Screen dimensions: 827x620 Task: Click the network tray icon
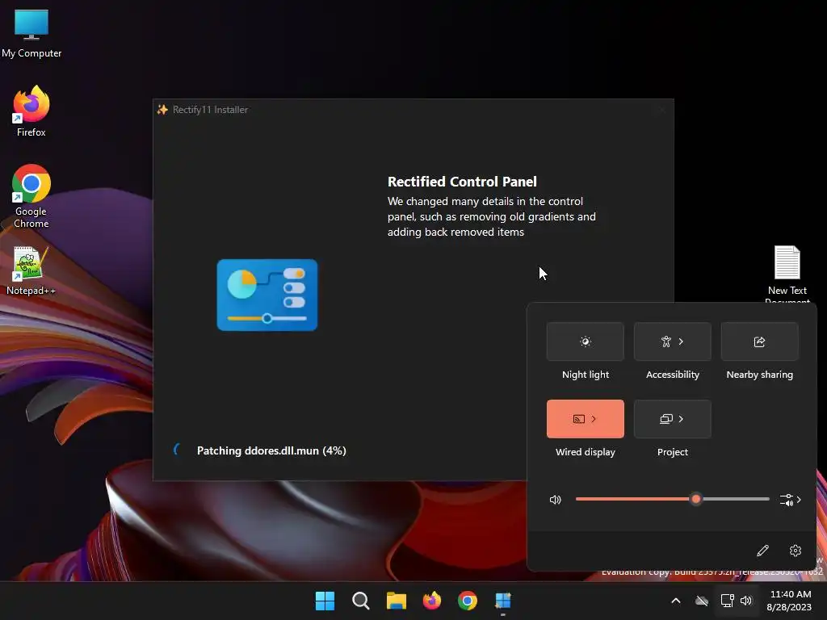point(728,601)
